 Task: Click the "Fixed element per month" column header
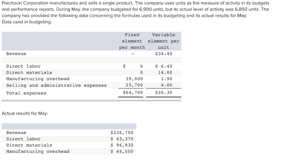click(132, 41)
